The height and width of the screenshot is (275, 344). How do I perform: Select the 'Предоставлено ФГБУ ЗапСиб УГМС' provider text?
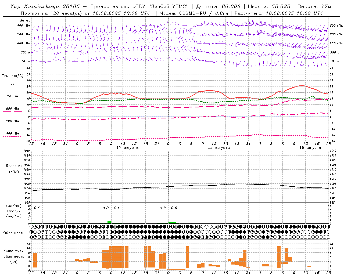pyautogui.click(x=139, y=6)
